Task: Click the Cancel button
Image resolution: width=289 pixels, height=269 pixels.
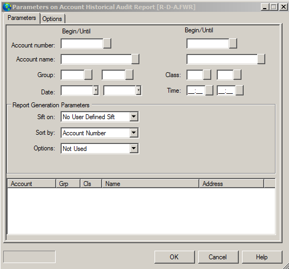Action: (218, 257)
